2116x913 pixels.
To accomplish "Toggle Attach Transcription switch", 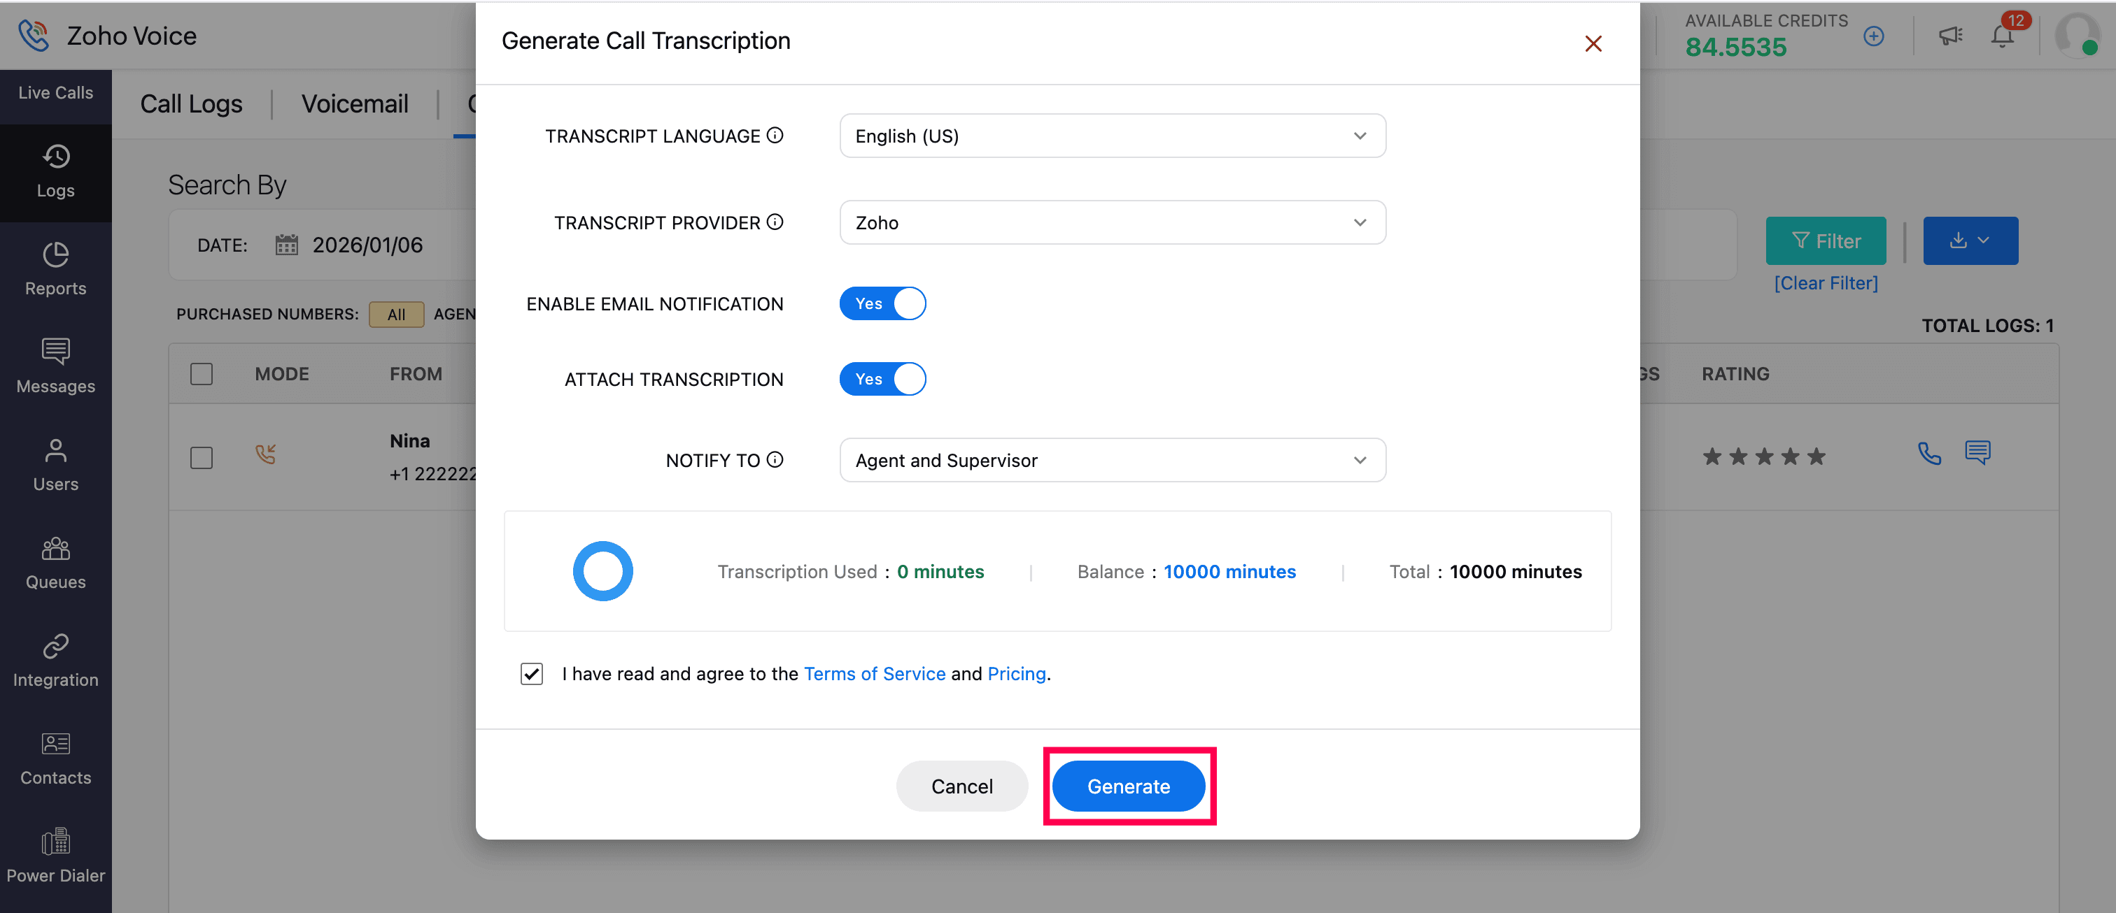I will click(x=882, y=379).
